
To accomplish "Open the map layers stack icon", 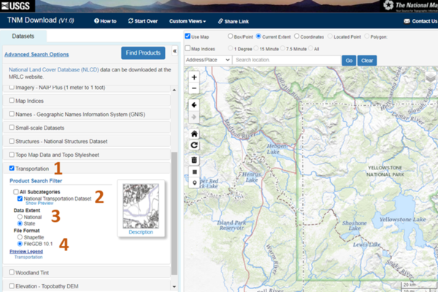I will pos(431,78).
